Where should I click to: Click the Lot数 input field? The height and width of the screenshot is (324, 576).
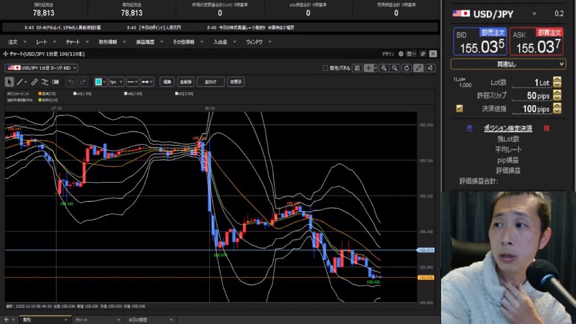point(532,83)
